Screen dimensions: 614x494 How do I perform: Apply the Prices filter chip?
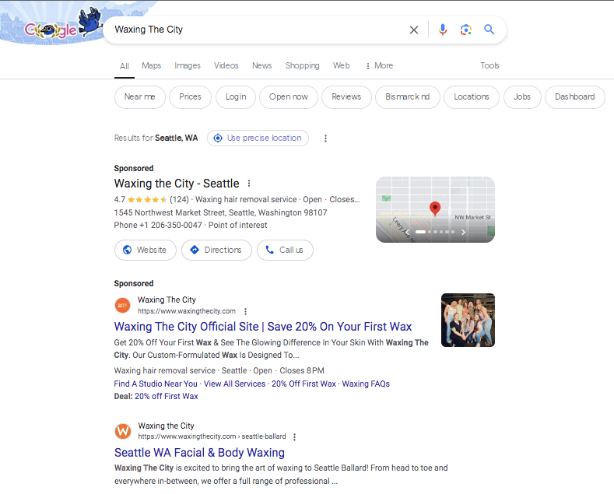190,97
